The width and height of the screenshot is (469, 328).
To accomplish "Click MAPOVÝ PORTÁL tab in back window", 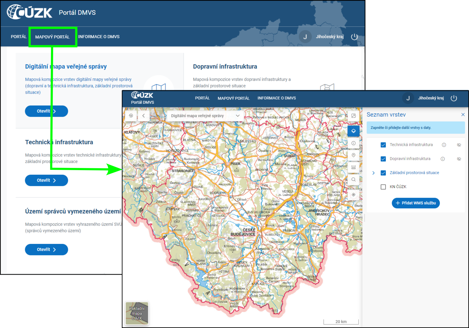I will [52, 37].
